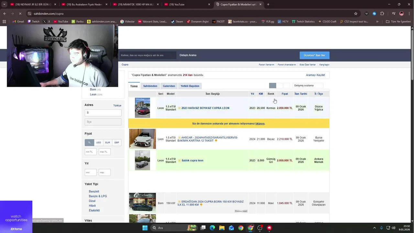Image resolution: width=414 pixels, height=233 pixels.
Task: Click the İl address input field
Action: [x=103, y=113]
